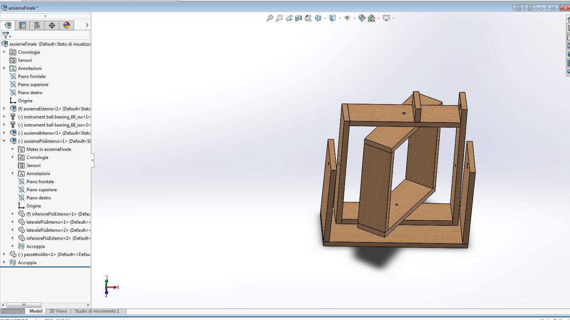
Task: Select the assiemeFinale root assembly node
Action: (46, 44)
